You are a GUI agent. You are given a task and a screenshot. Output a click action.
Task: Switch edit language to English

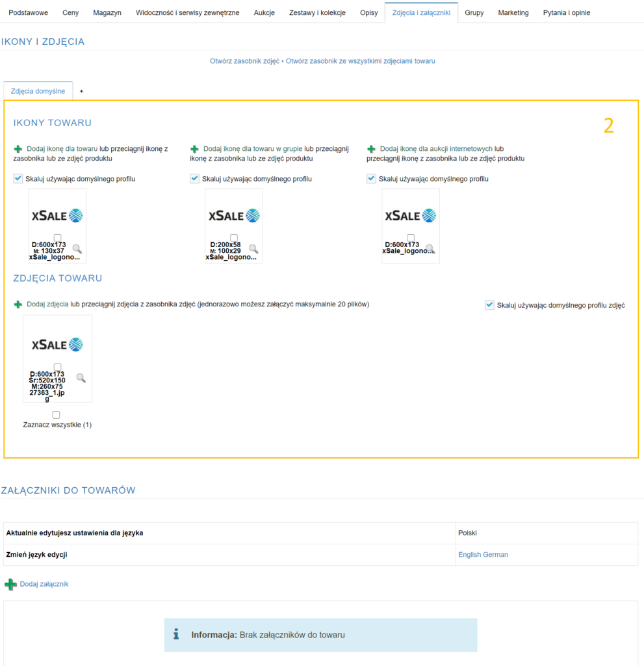[469, 555]
